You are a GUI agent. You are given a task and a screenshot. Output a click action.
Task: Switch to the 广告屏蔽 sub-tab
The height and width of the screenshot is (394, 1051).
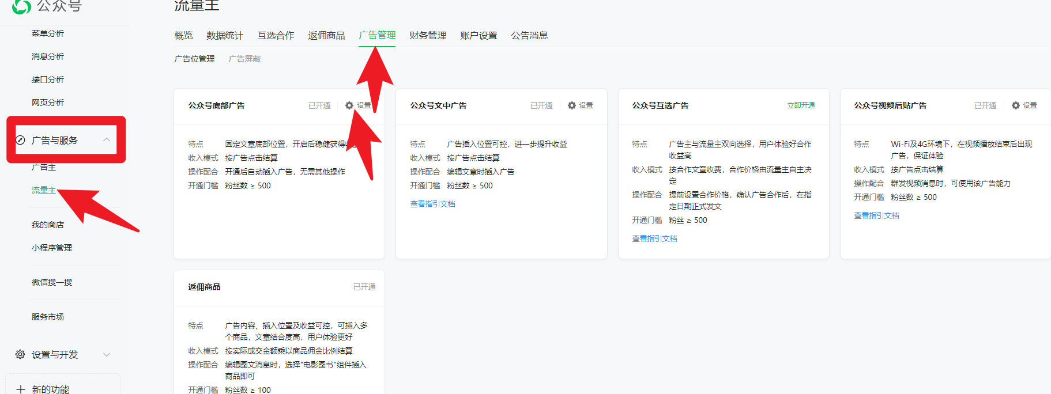tap(245, 59)
